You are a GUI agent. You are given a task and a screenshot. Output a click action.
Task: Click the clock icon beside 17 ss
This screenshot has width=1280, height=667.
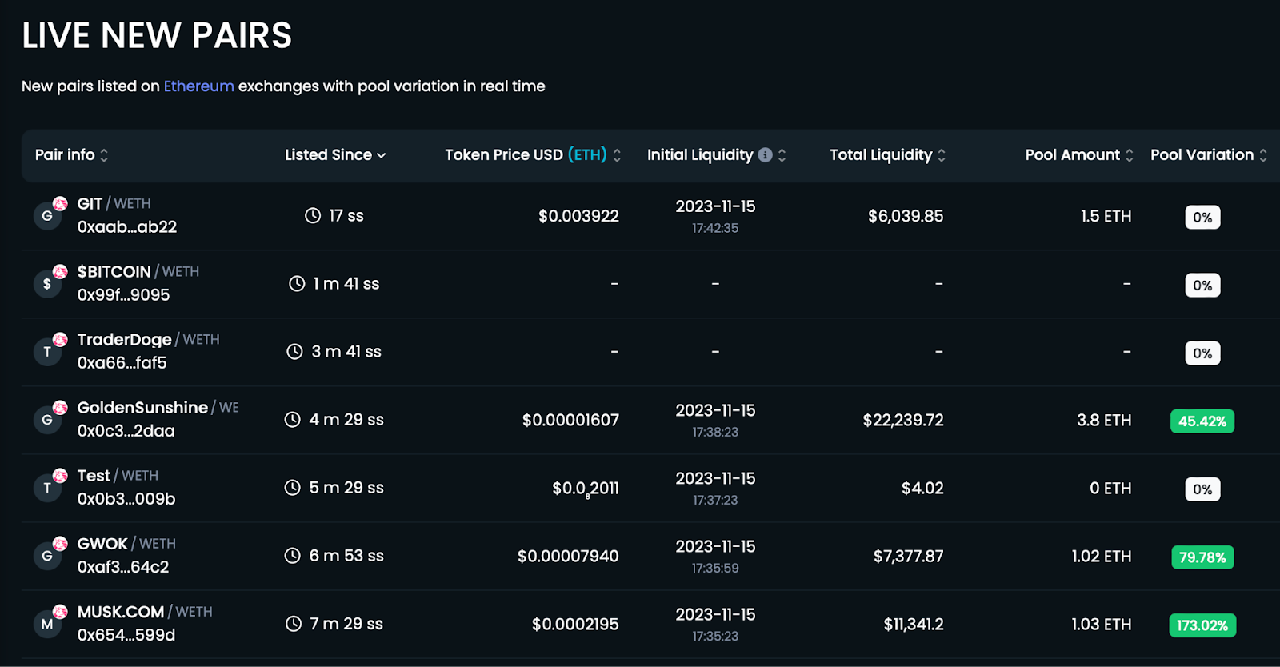pyautogui.click(x=313, y=216)
